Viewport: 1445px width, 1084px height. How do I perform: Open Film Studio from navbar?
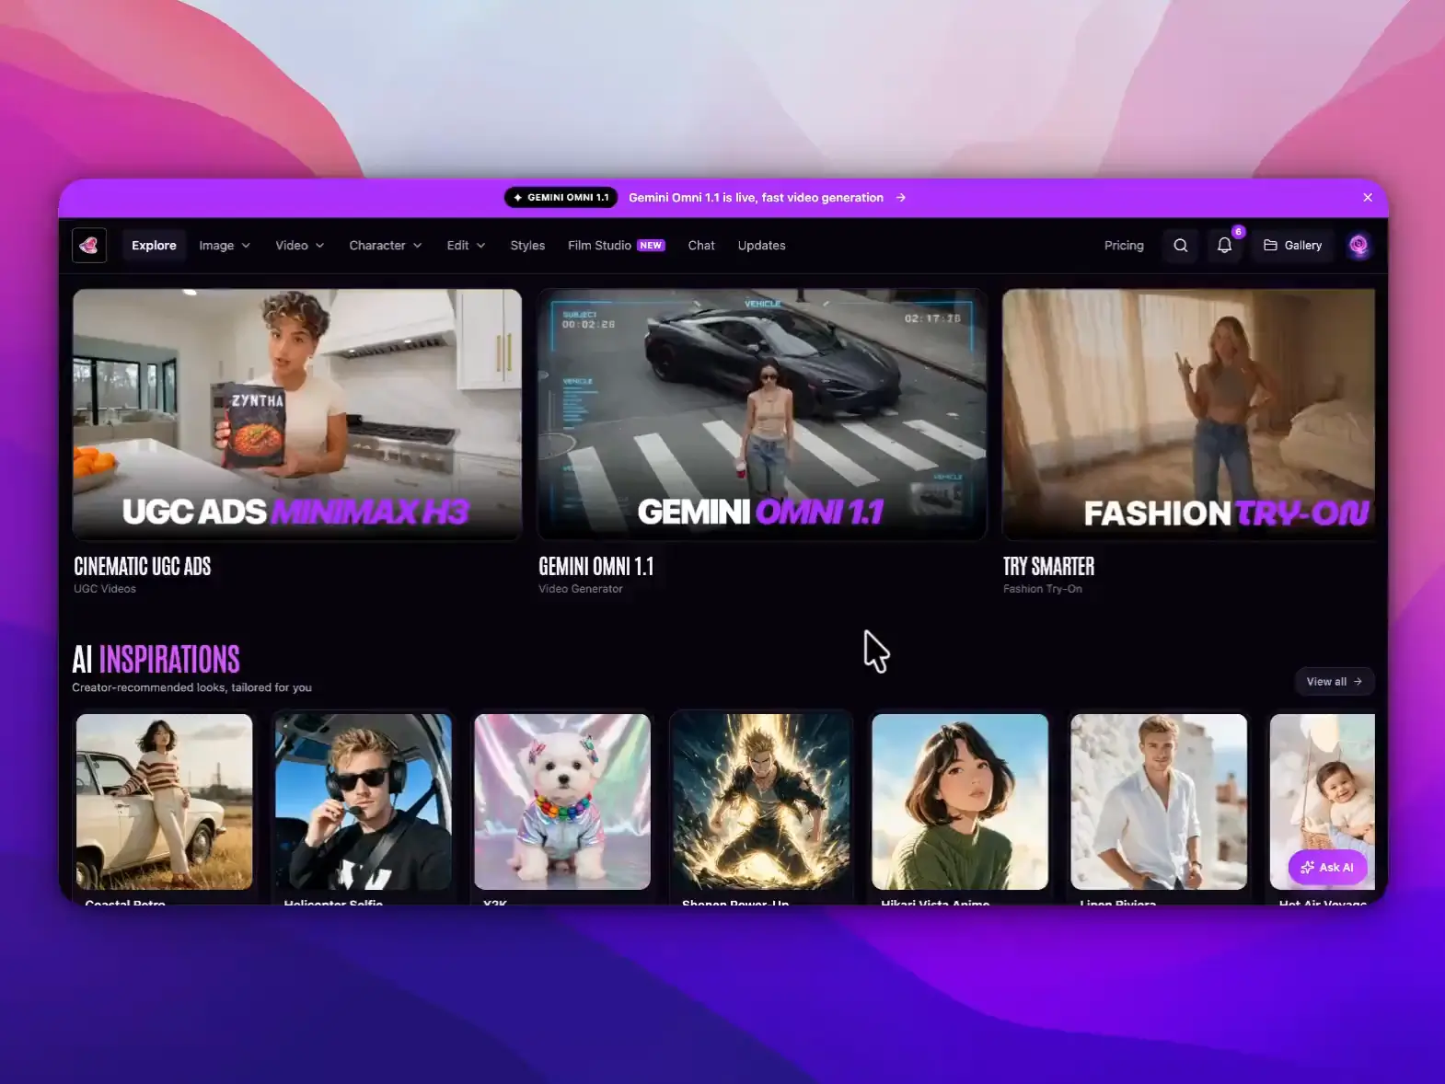[x=616, y=246]
